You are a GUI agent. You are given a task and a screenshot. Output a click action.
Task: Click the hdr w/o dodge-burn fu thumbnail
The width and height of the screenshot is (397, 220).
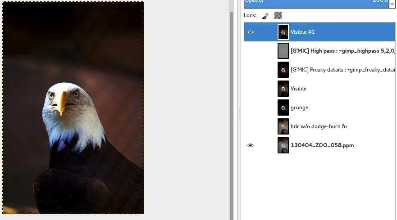[x=283, y=126]
